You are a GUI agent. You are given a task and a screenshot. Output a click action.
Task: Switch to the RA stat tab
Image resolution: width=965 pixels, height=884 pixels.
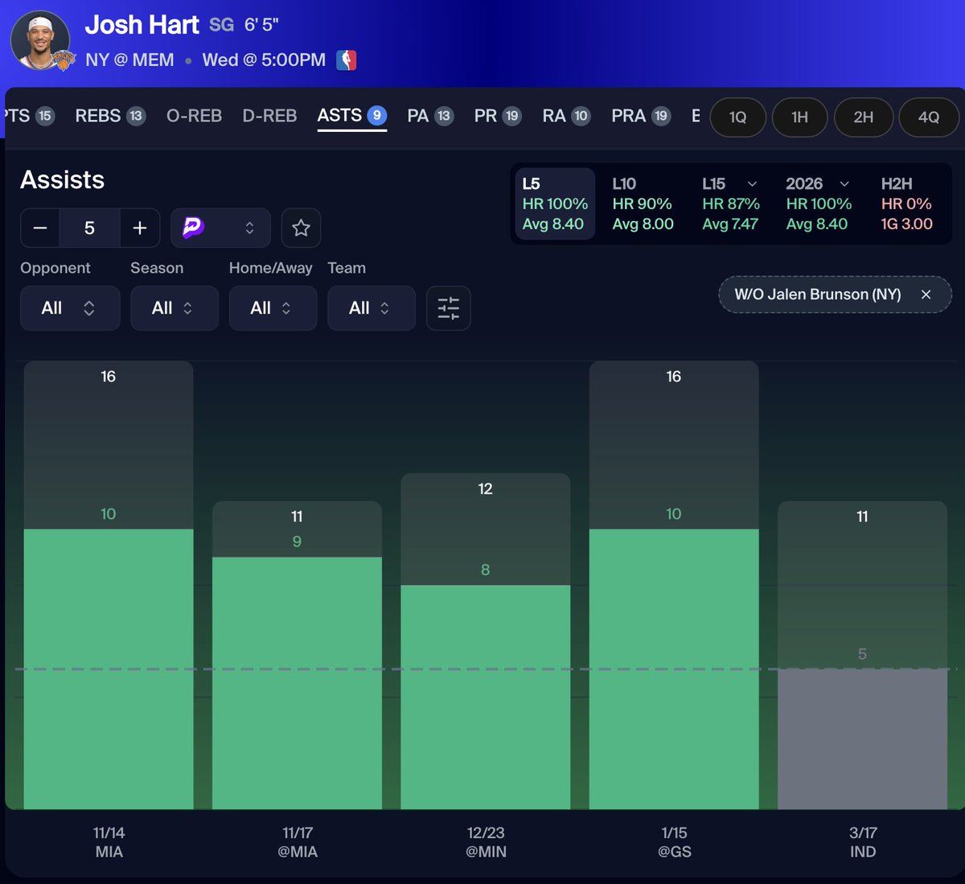point(566,116)
